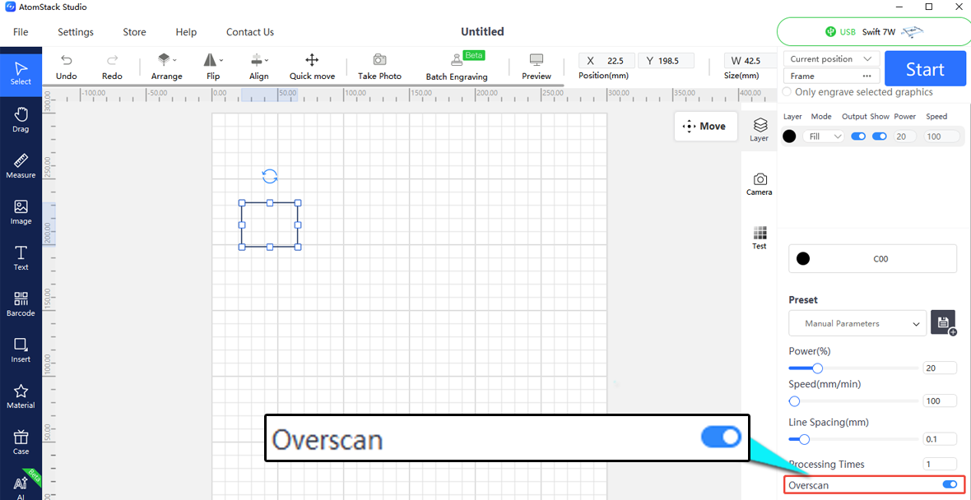Activate the Quick move tool
The height and width of the screenshot is (500, 971).
pos(312,67)
